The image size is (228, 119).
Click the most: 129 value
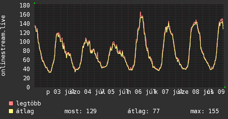pos(81,111)
